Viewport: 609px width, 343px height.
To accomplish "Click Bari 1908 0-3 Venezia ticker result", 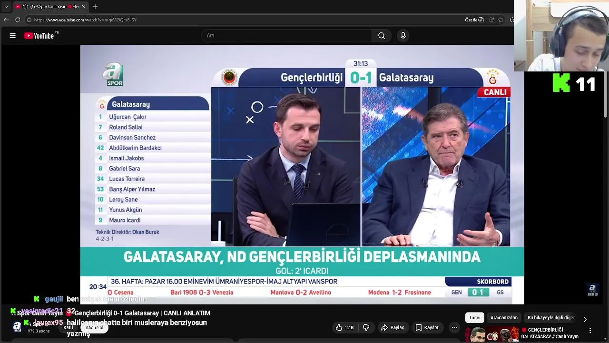I will pyautogui.click(x=202, y=293).
